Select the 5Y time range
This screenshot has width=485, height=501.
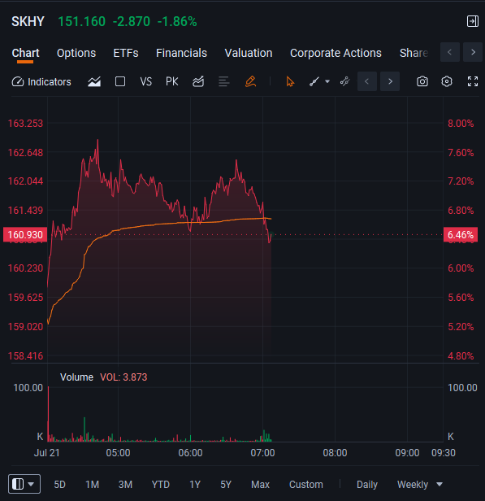pyautogui.click(x=226, y=485)
